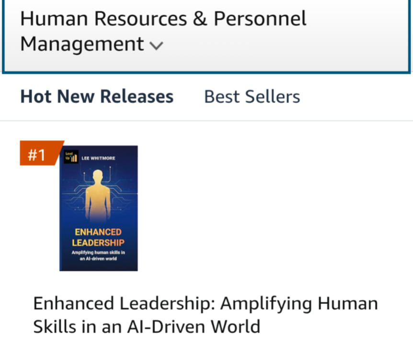This screenshot has width=413, height=344.
Task: Select the Hot New Releases tab
Action: (x=96, y=96)
